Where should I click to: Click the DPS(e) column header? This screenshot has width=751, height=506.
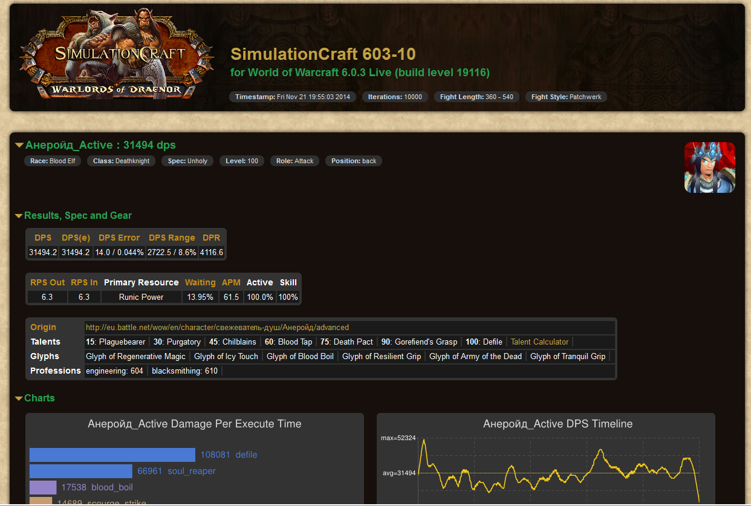click(x=76, y=238)
